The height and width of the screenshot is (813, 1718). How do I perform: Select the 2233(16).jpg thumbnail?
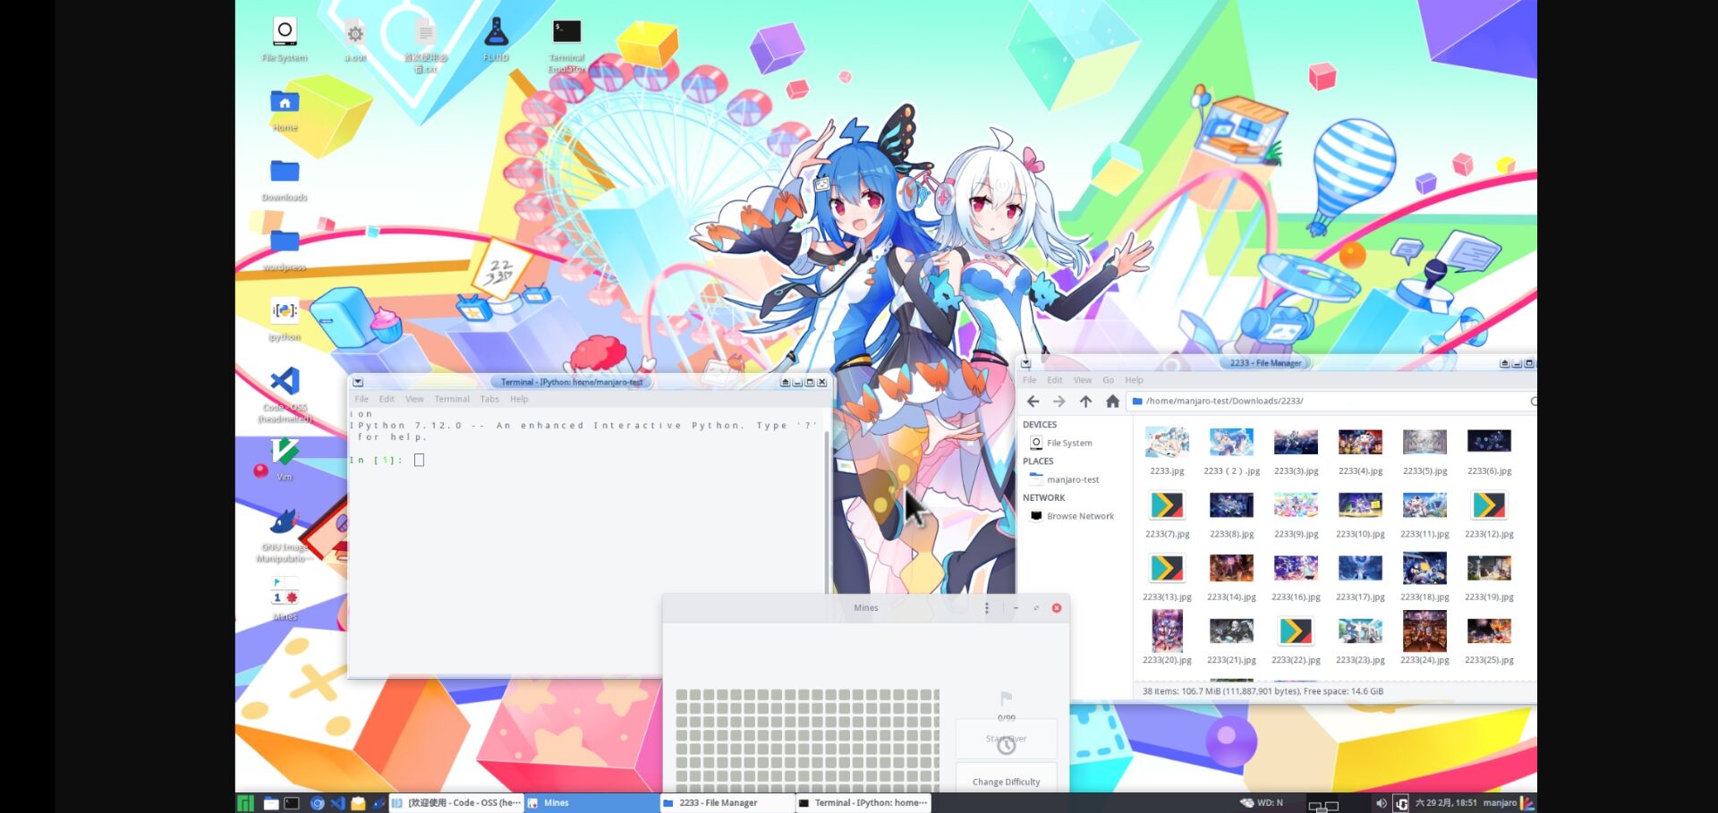[x=1296, y=568]
